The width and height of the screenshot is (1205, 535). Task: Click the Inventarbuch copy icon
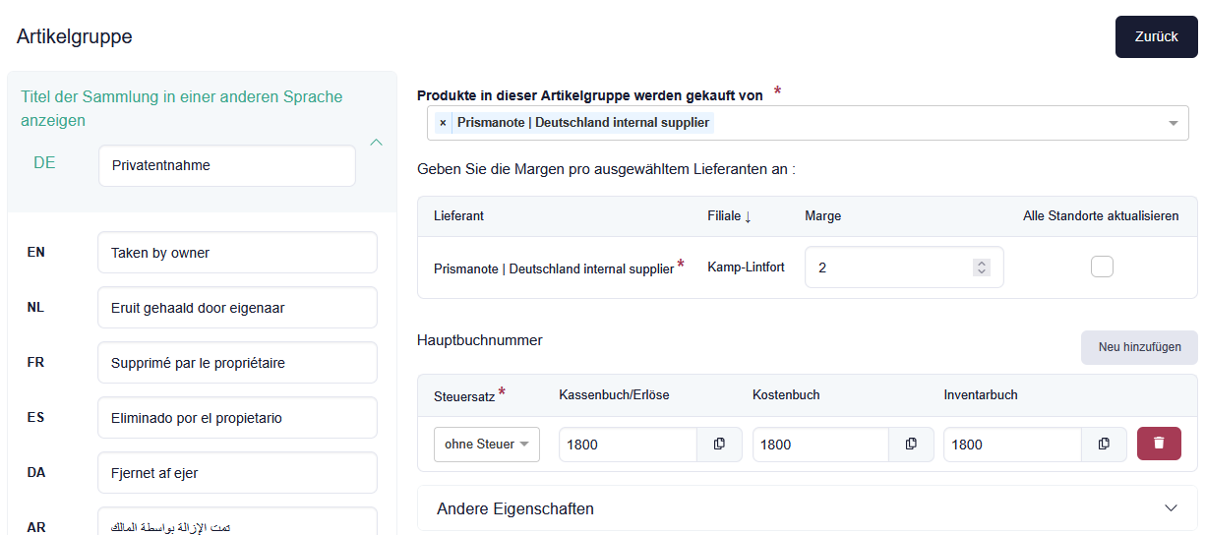[x=1104, y=445]
